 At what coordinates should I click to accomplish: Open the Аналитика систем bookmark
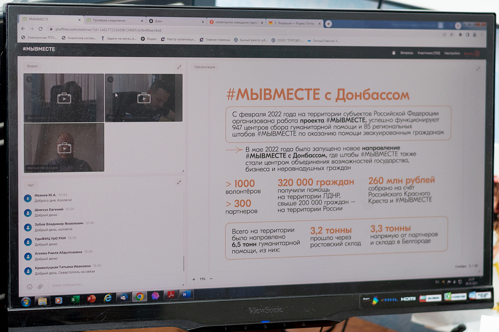79,38
